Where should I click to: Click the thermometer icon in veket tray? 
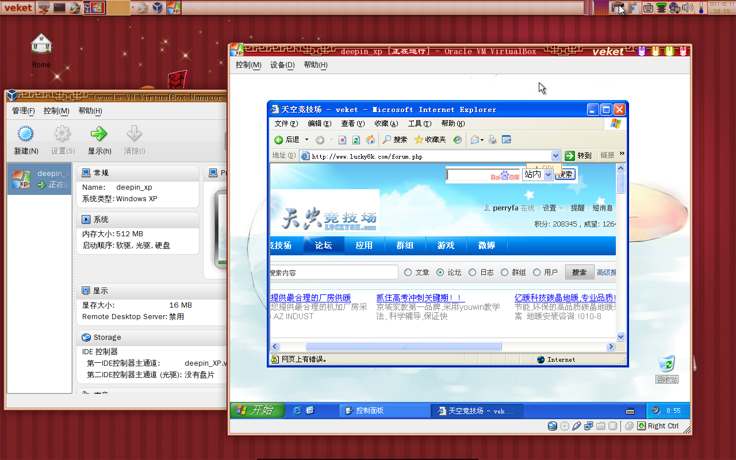(x=701, y=8)
